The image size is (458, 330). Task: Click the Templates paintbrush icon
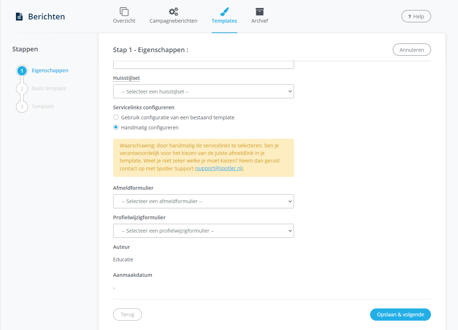(x=224, y=12)
